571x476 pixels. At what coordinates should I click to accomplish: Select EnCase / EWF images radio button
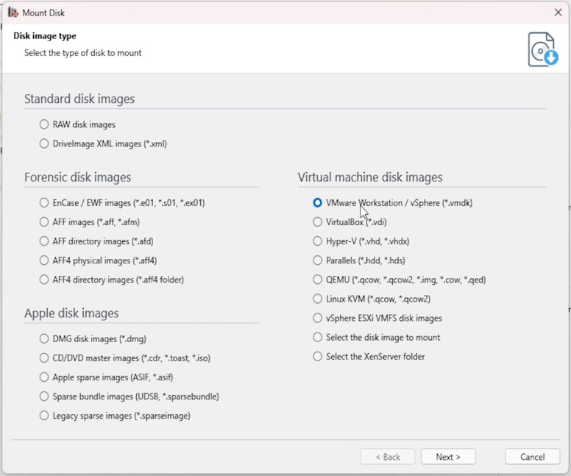point(44,203)
